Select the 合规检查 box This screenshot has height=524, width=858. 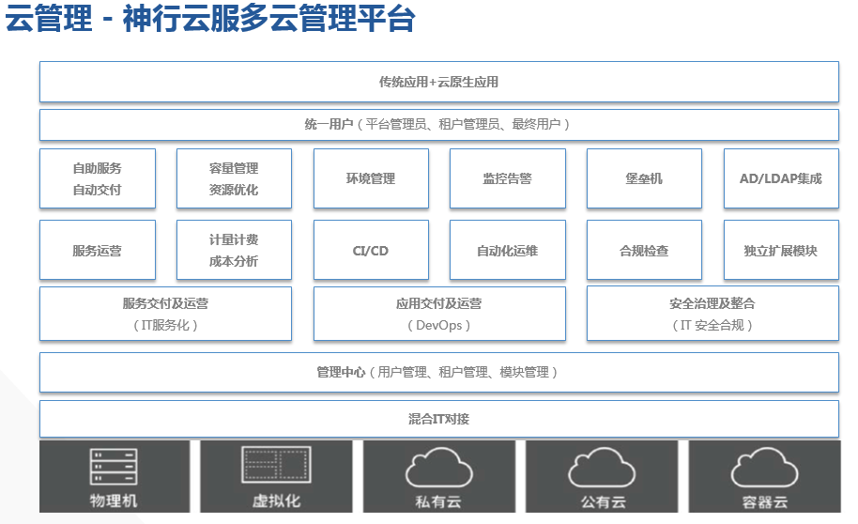tap(644, 251)
